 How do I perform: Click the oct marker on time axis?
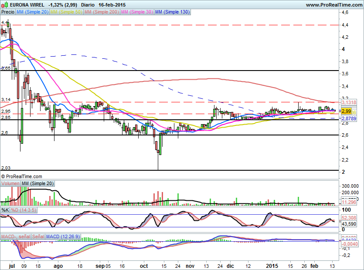pyautogui.click(x=144, y=265)
